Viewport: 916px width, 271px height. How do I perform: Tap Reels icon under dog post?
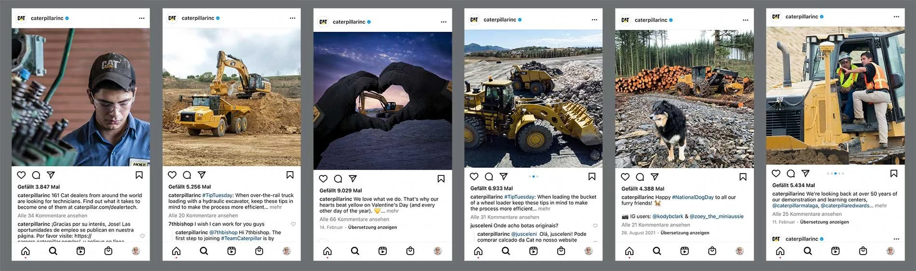pos(685,251)
